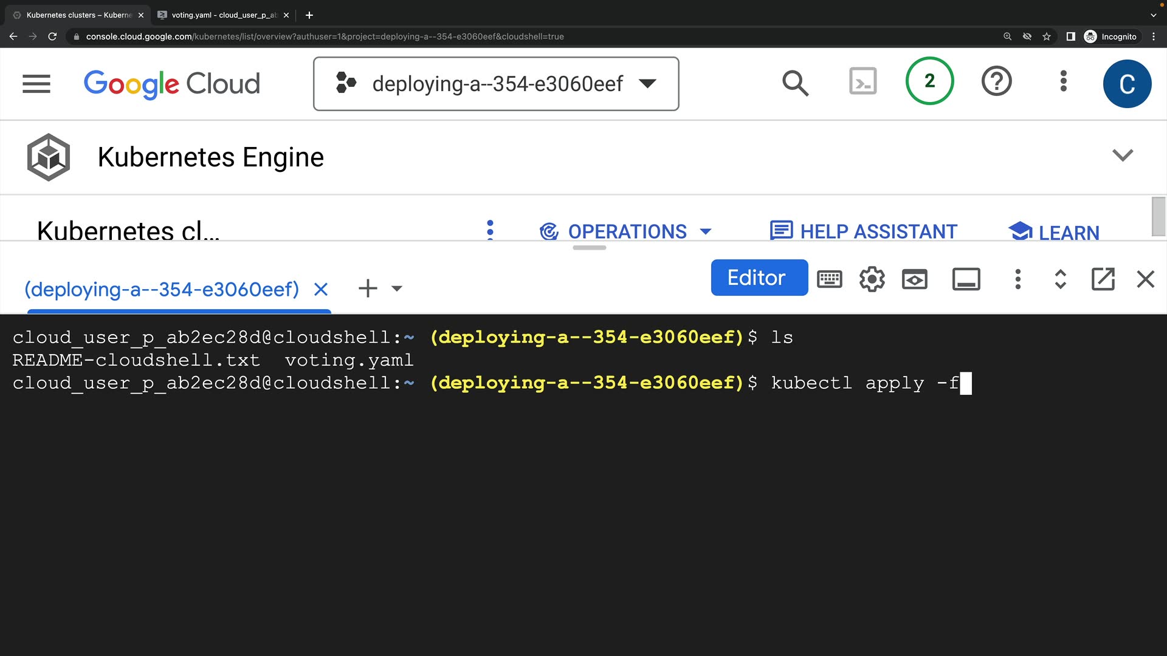The height and width of the screenshot is (656, 1167).
Task: Click the web preview icon
Action: tap(914, 279)
